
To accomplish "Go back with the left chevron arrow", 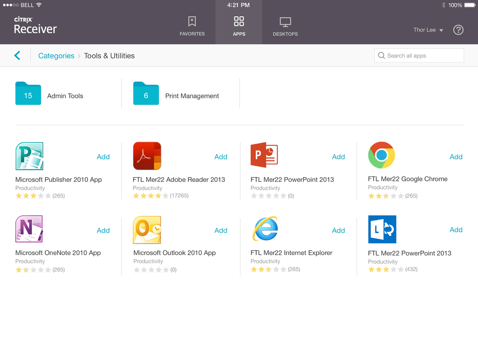I will (x=18, y=55).
